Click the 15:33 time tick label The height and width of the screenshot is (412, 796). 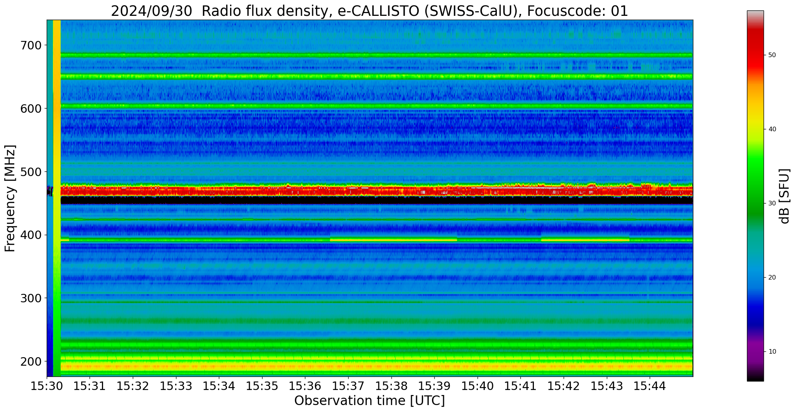[x=176, y=386]
